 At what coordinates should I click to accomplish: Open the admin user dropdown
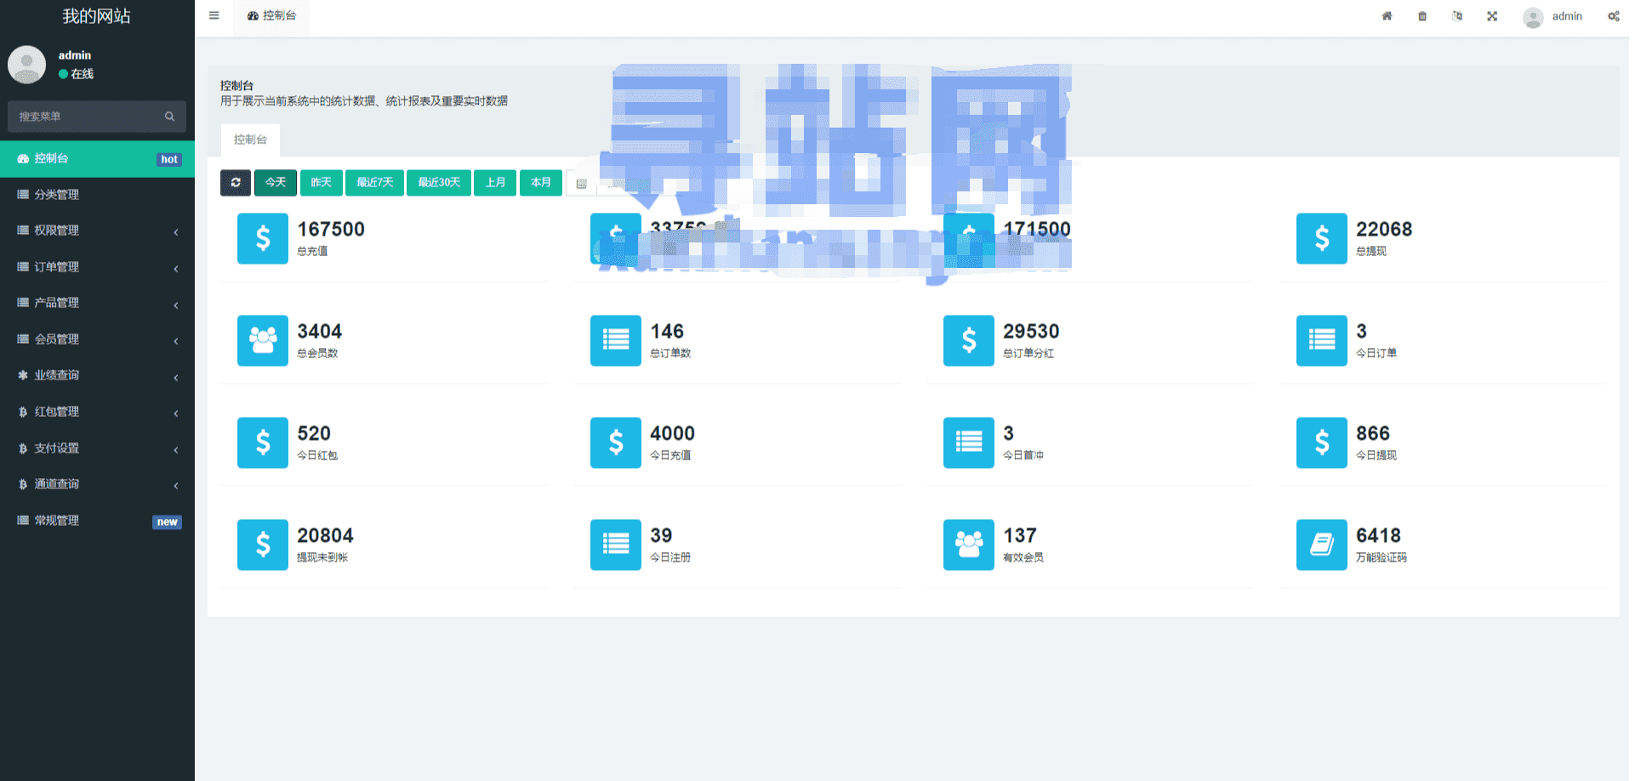pos(1553,16)
